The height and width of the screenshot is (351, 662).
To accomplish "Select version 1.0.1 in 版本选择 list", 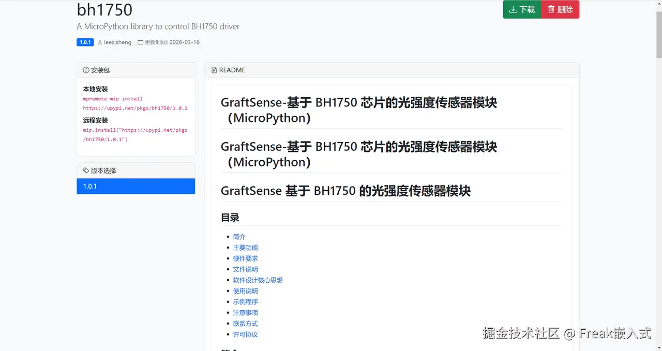I will click(x=136, y=186).
